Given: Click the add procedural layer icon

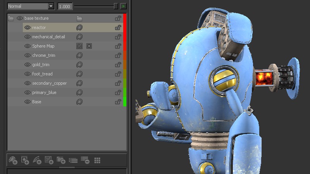Looking at the screenshot, I should 49,160.
